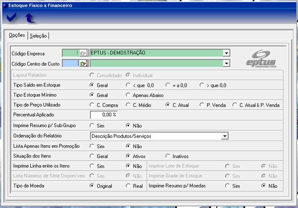Select '> que 0,0' stock balance option
This screenshot has height=208, width=298.
click(x=202, y=85)
